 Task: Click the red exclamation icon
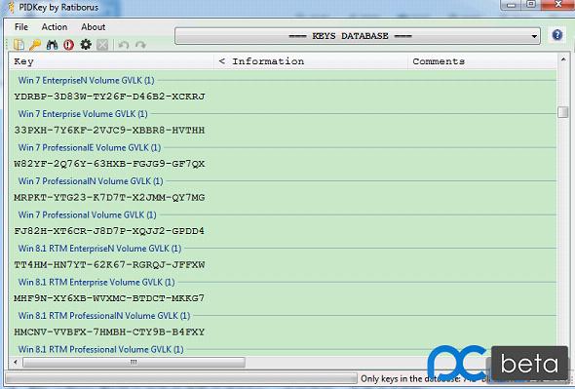pyautogui.click(x=68, y=45)
